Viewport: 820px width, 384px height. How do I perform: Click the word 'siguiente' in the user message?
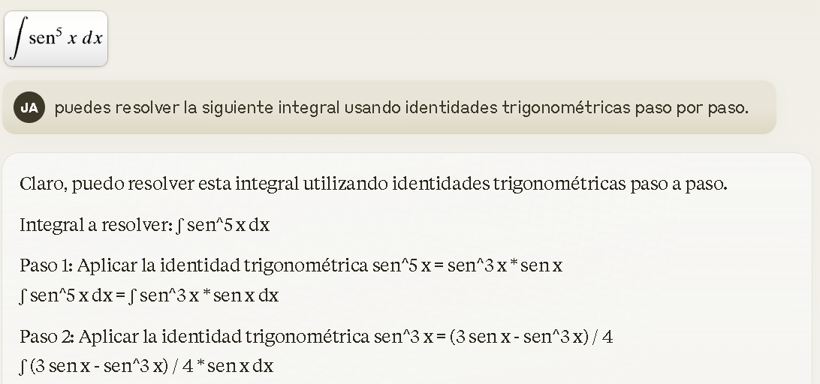[x=237, y=107]
